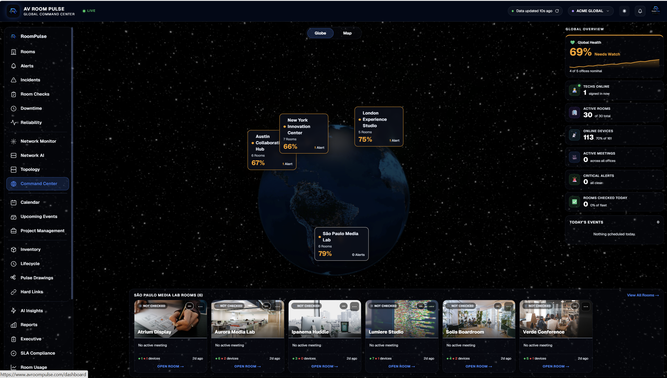The image size is (667, 378).
Task: Click OPEN ROOM under Solis Boardroom
Action: click(x=479, y=366)
